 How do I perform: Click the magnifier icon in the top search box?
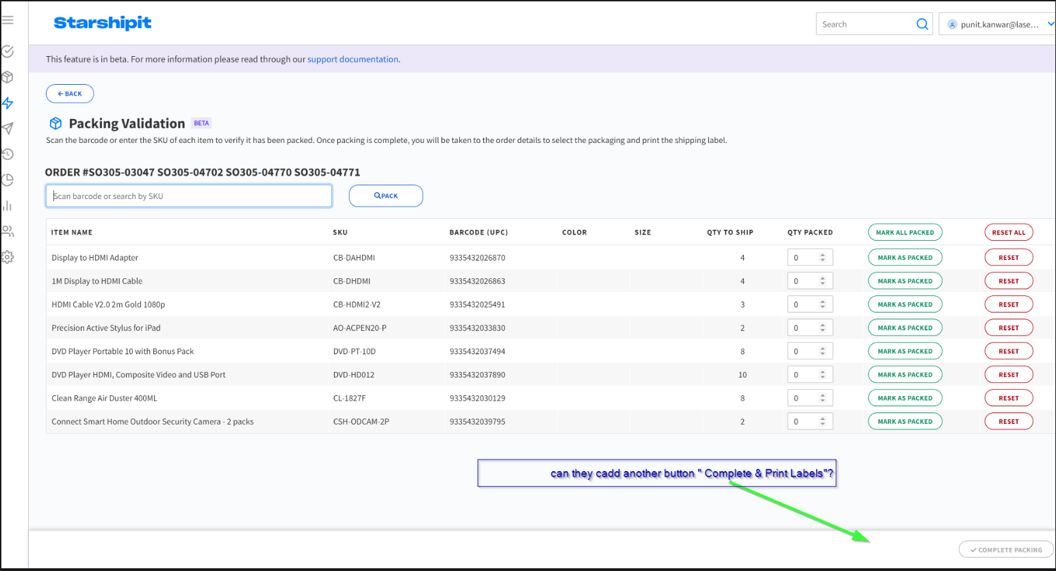click(x=922, y=24)
